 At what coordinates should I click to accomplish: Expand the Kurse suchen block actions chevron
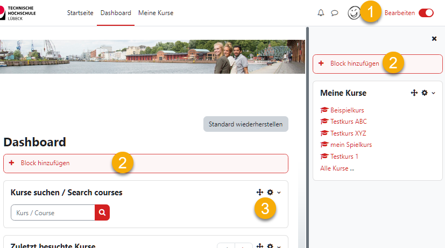pos(279,193)
